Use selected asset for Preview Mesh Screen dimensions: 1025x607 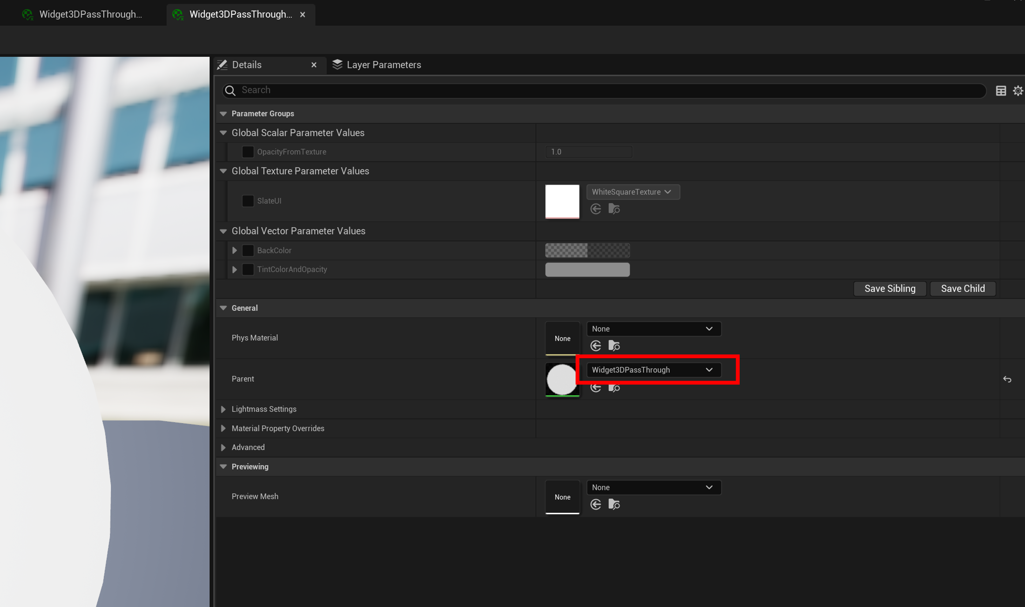pyautogui.click(x=596, y=504)
